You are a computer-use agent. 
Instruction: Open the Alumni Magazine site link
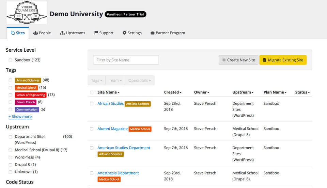click(112, 129)
